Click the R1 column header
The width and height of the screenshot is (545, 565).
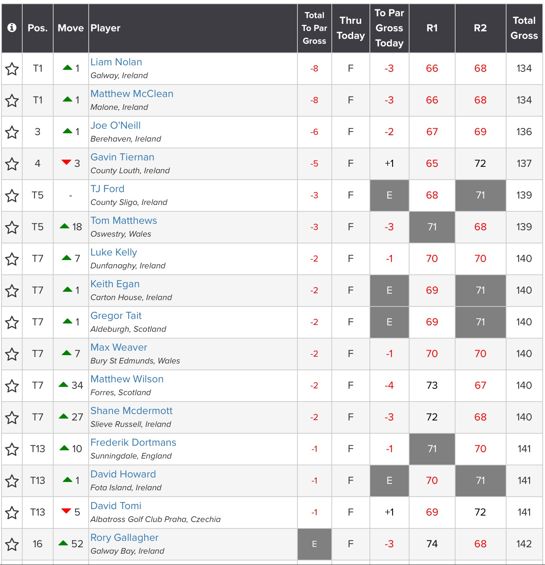click(432, 28)
